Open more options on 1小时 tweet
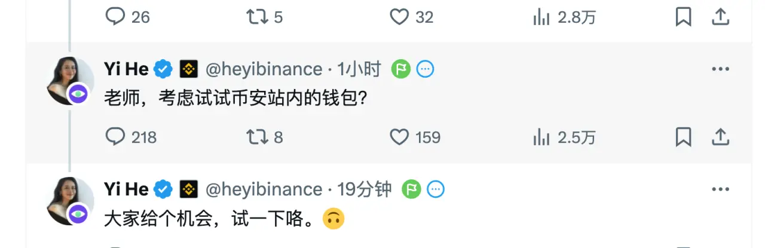 (x=721, y=69)
